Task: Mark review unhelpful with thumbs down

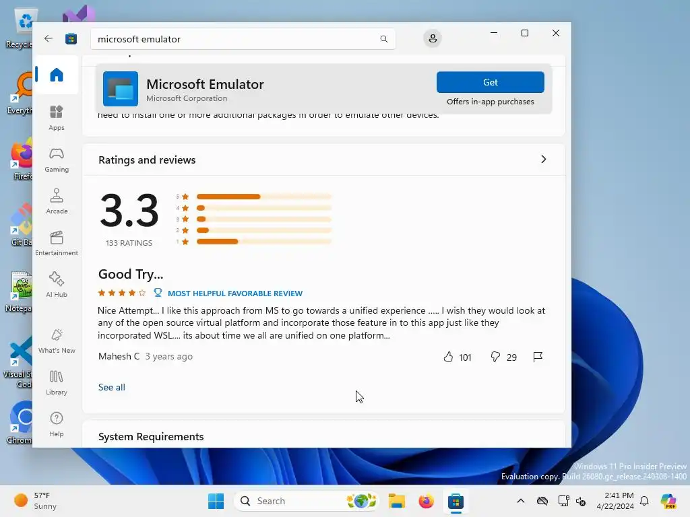Action: [495, 357]
